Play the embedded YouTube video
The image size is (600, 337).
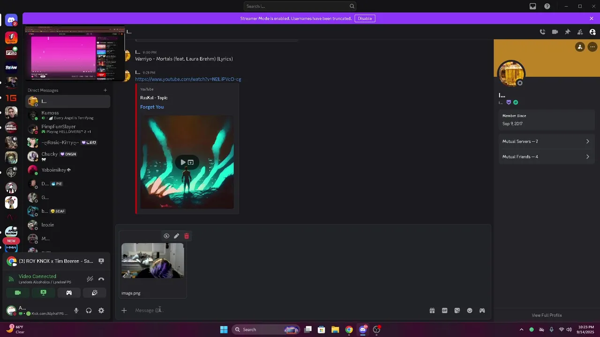183,162
